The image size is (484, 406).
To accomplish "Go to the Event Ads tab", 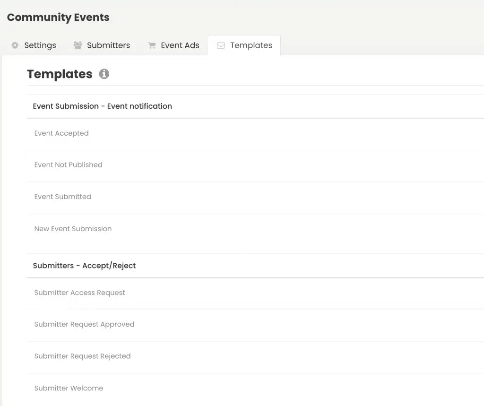I will click(x=174, y=45).
